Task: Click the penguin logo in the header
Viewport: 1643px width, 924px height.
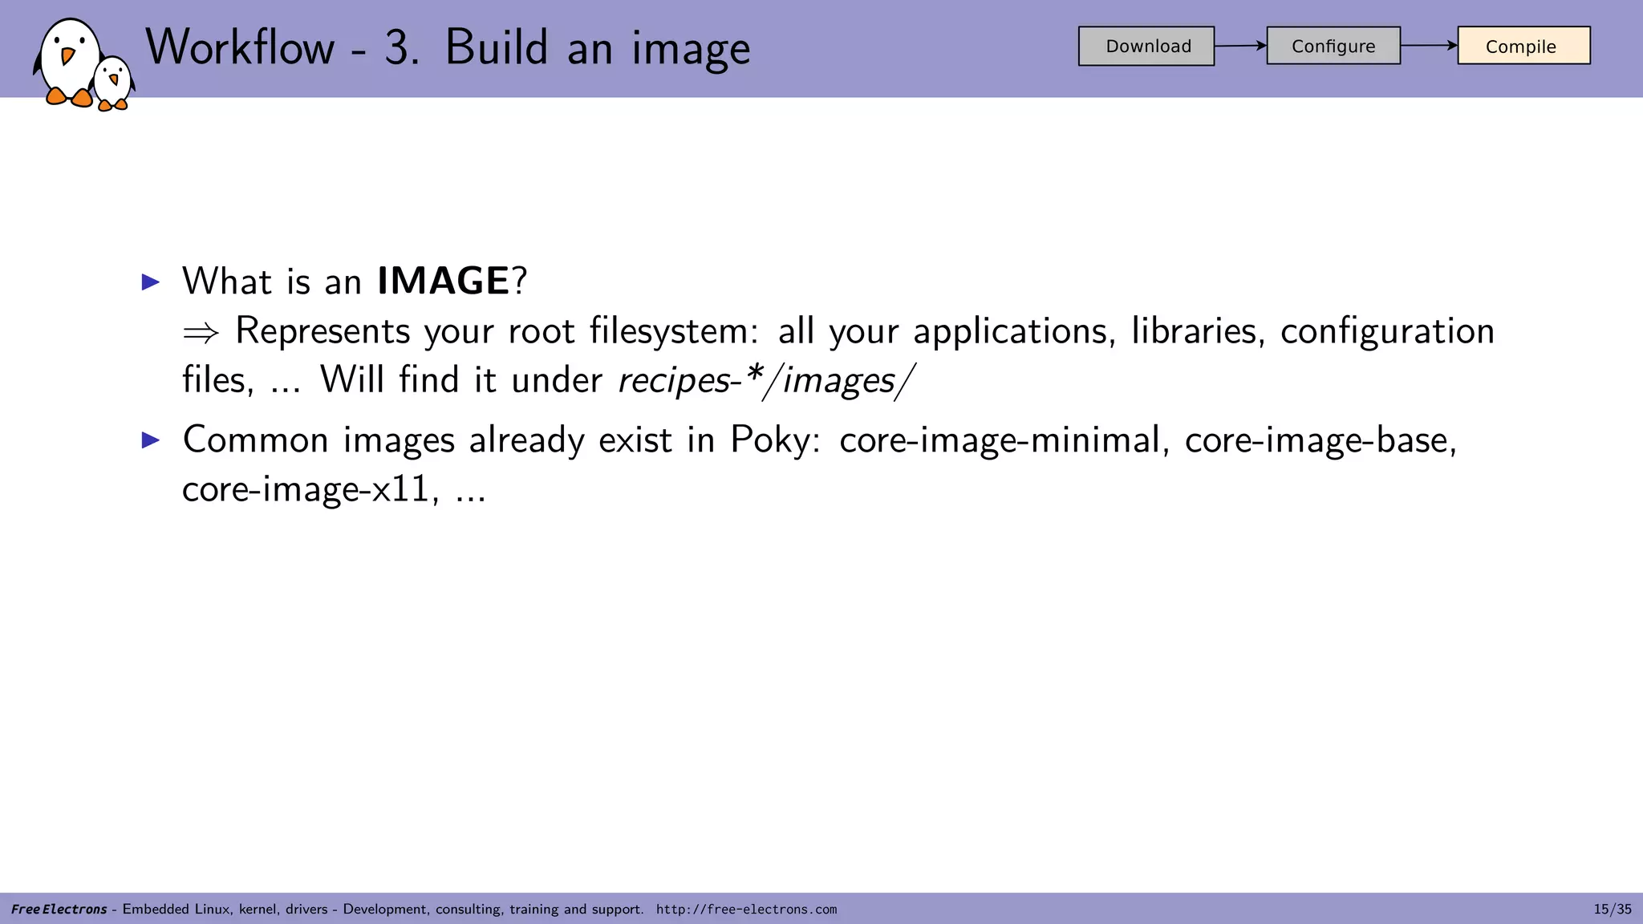Action: [x=83, y=64]
